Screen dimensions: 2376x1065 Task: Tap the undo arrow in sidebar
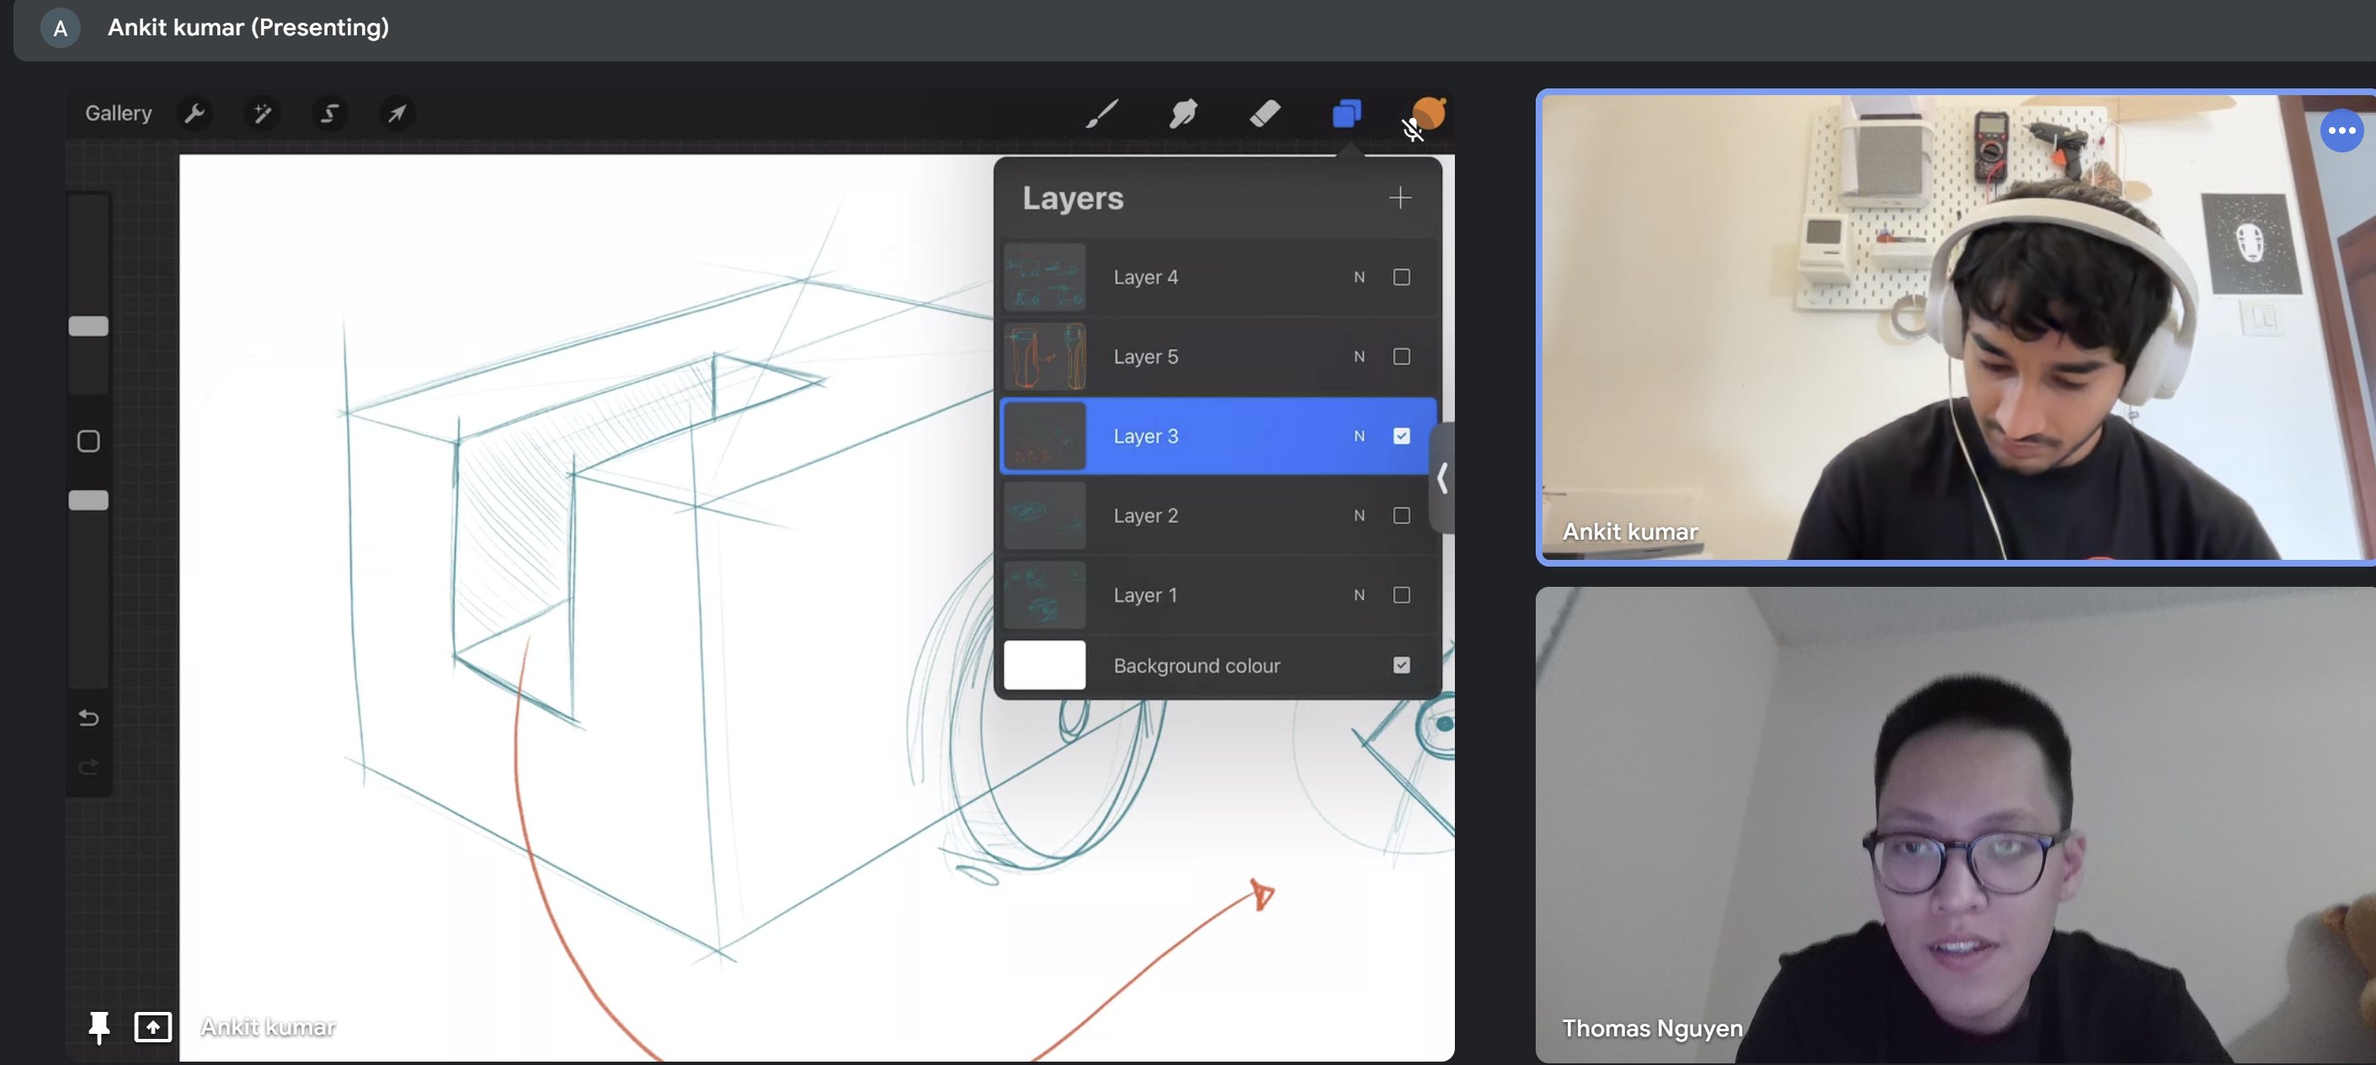pyautogui.click(x=88, y=716)
